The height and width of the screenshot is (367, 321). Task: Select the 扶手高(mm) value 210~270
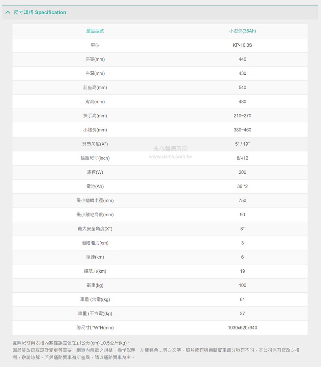(x=242, y=116)
